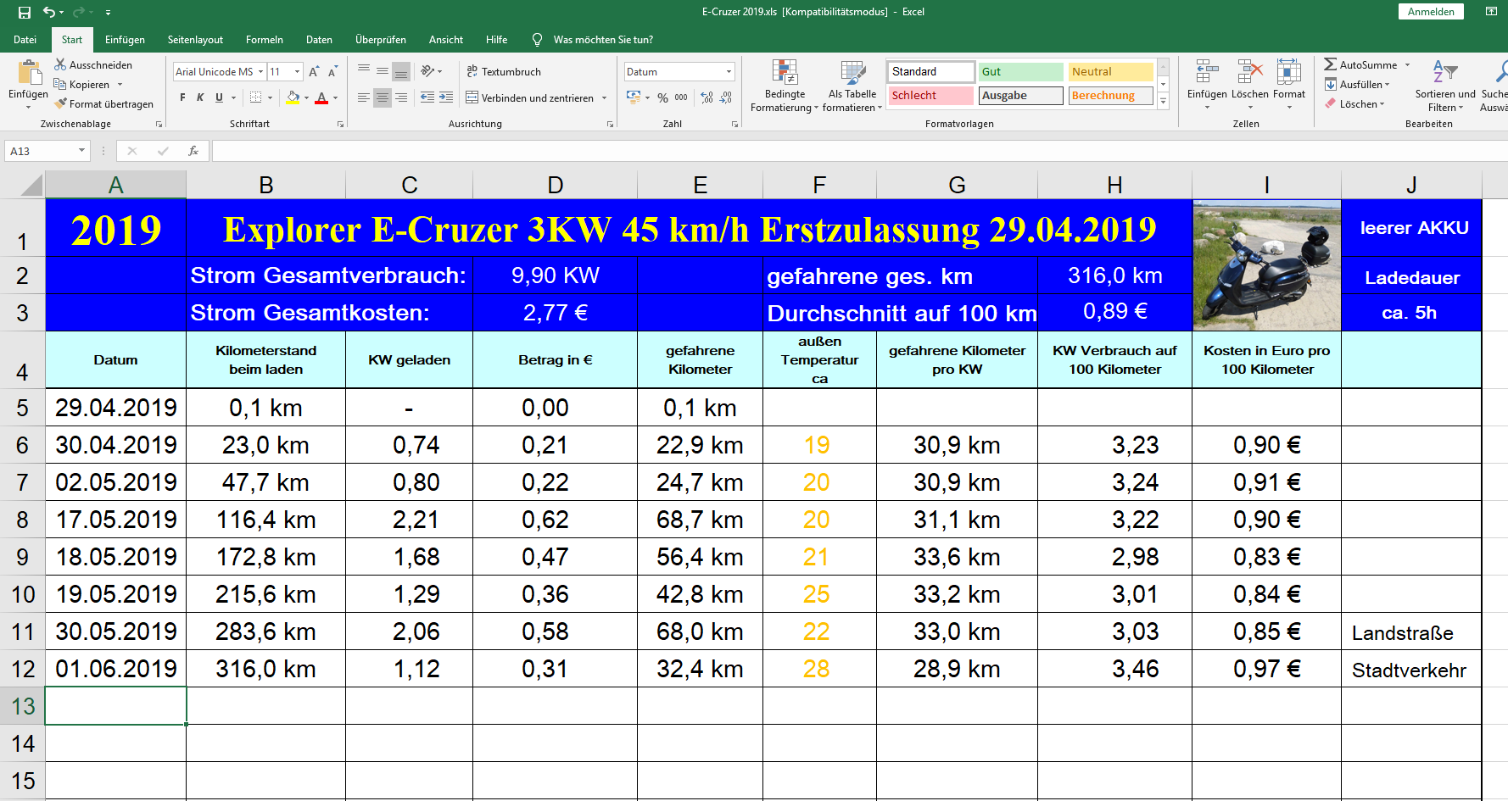Click the increase font size icon
The image size is (1508, 801).
pyautogui.click(x=314, y=72)
